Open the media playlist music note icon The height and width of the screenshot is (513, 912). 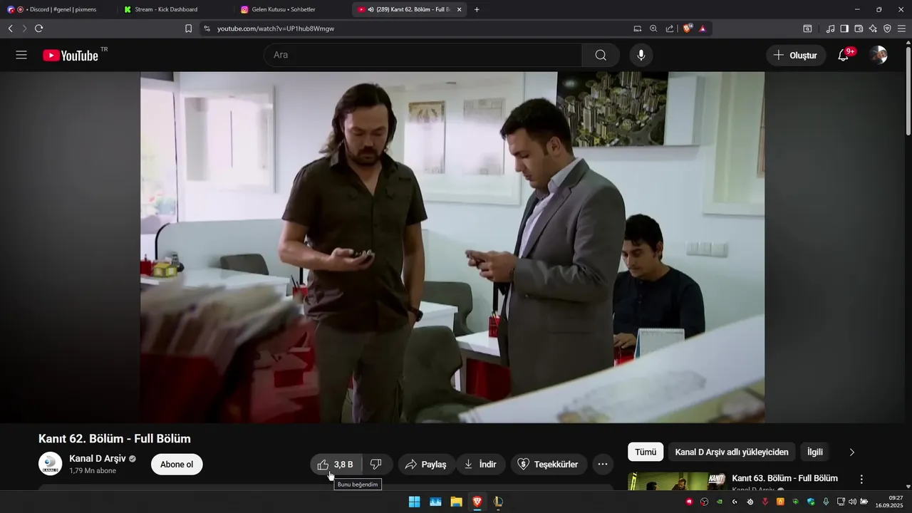click(830, 28)
